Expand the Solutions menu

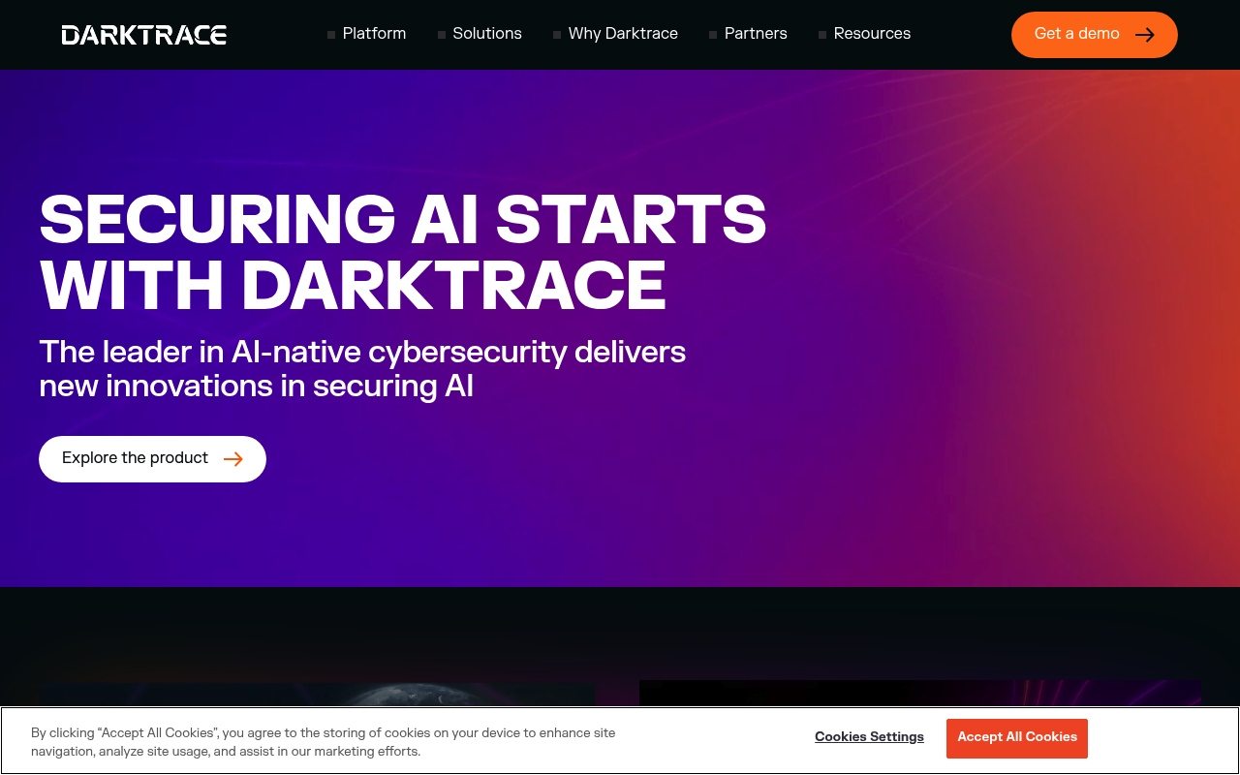click(x=487, y=34)
